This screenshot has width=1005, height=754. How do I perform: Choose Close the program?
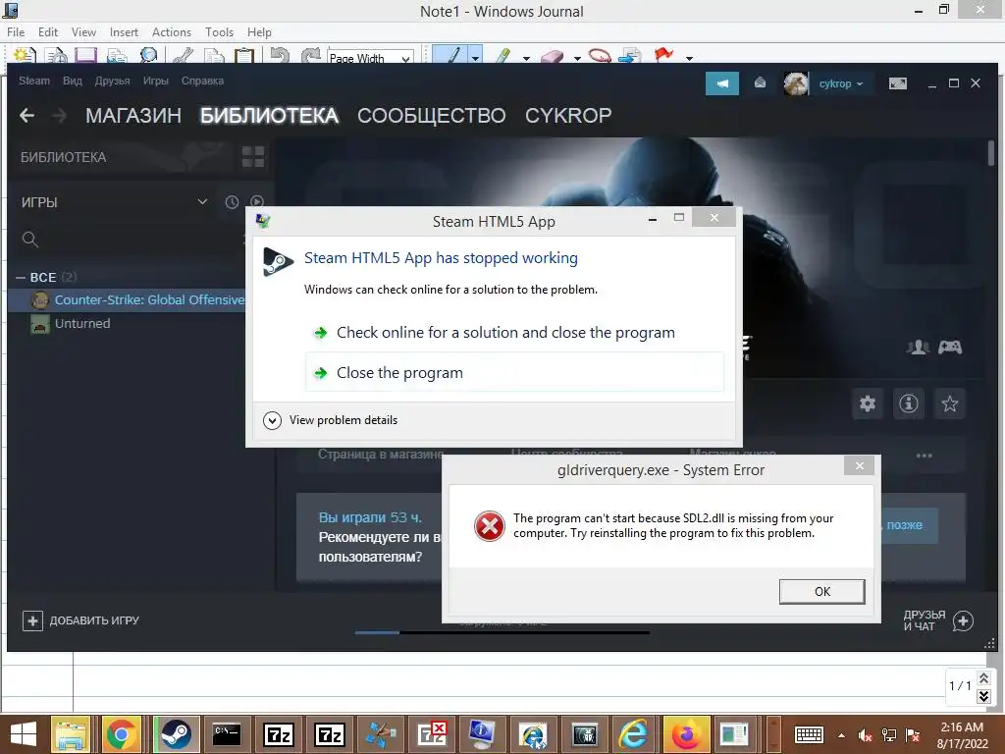[514, 372]
